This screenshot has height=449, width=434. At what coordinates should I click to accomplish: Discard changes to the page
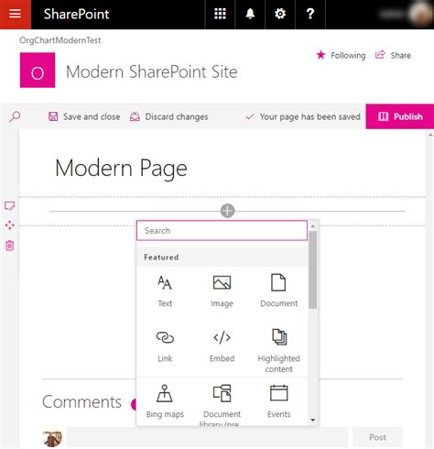coord(168,116)
